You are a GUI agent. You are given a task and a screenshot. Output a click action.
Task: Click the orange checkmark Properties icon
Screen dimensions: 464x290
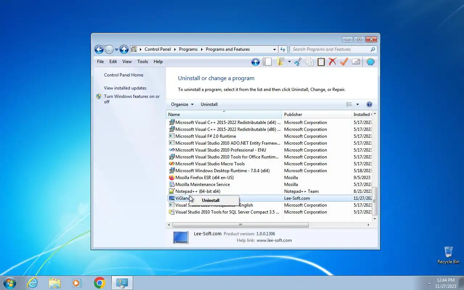point(344,62)
